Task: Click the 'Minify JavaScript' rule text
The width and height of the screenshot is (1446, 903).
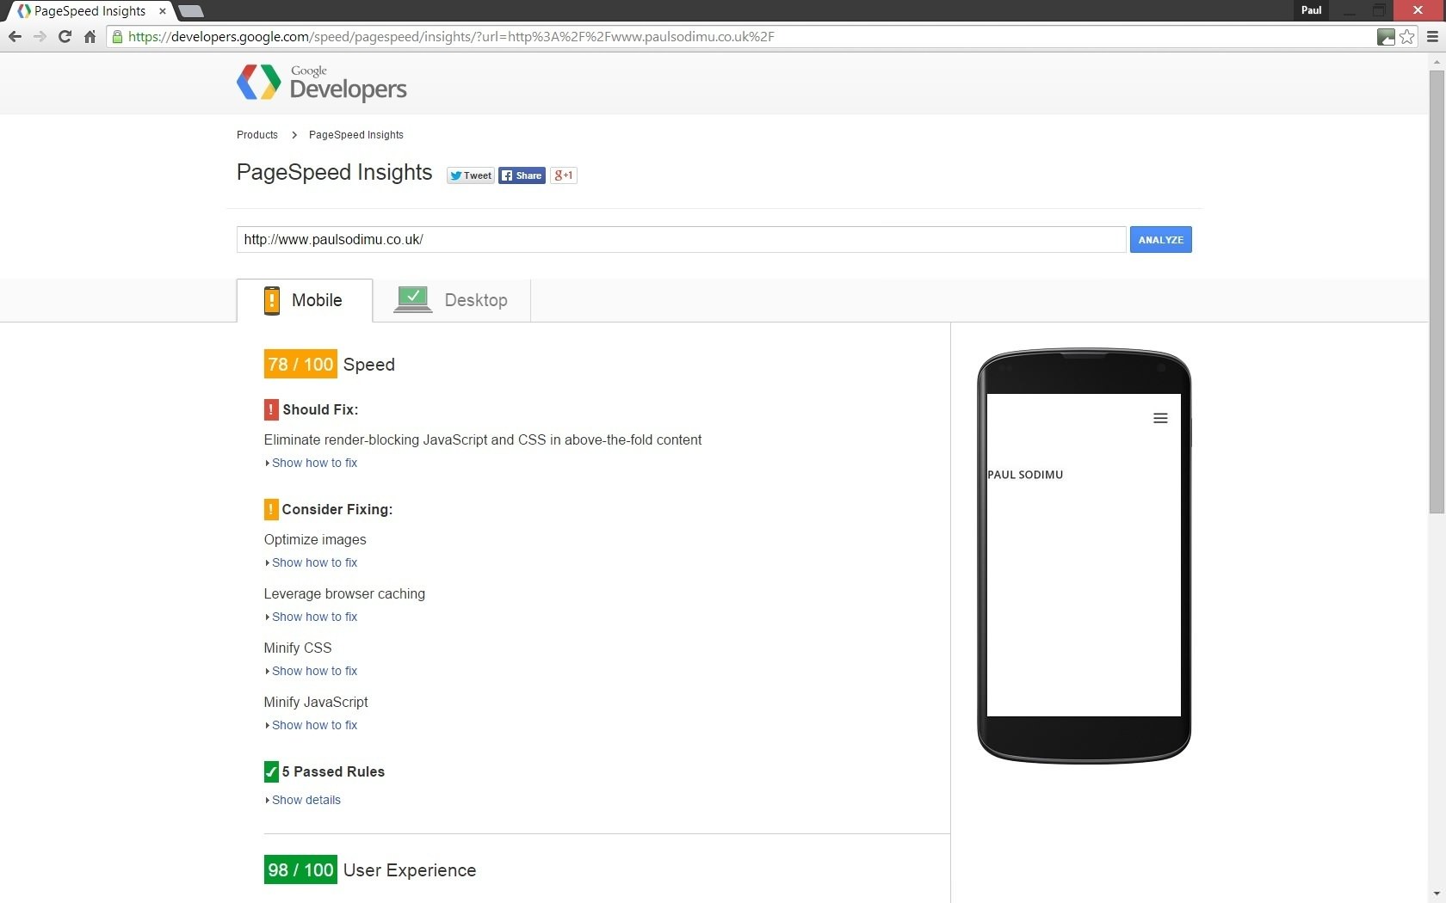Action: (x=316, y=703)
